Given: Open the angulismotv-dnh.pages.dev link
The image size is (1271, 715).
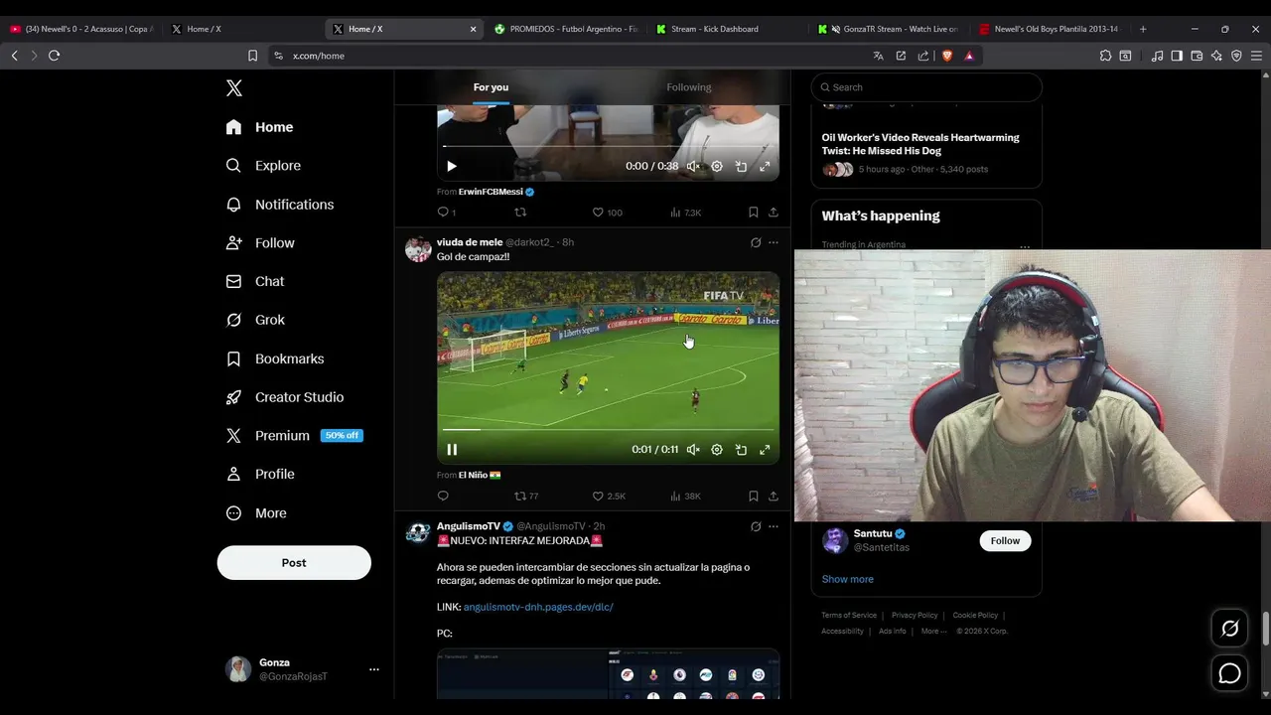Looking at the screenshot, I should tap(538, 607).
